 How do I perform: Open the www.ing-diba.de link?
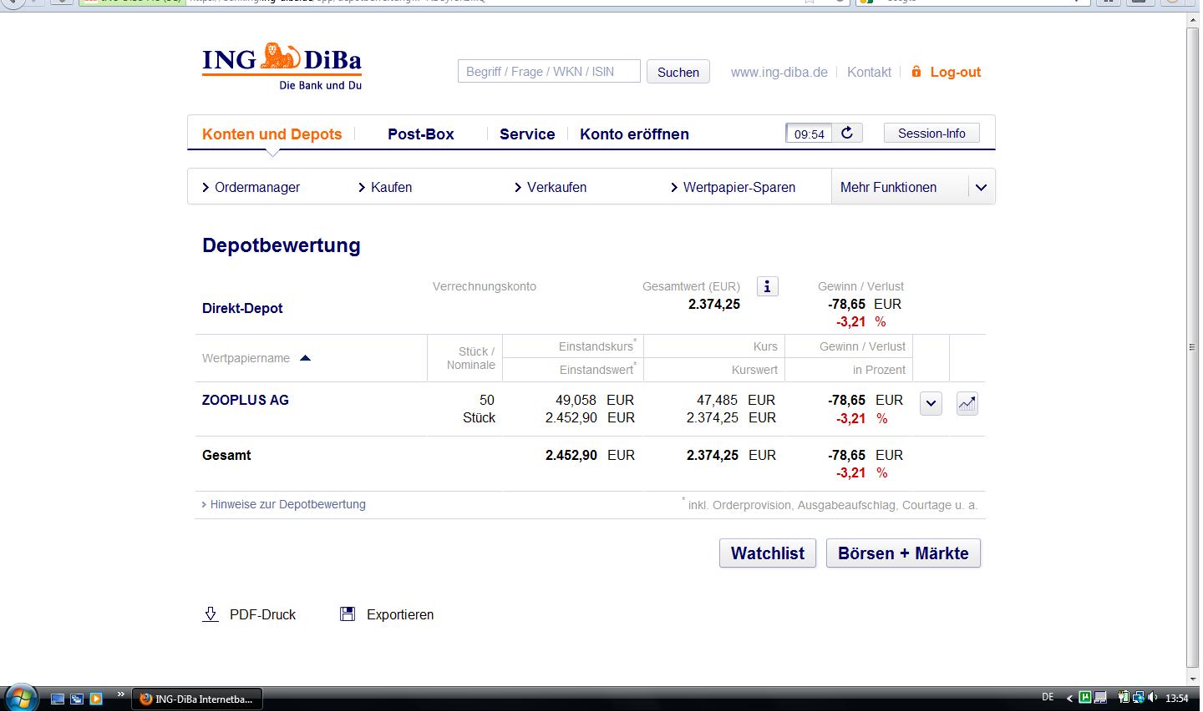tap(779, 73)
